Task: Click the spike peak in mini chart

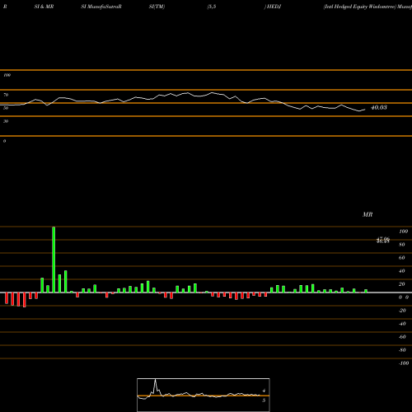Action: coord(156,380)
